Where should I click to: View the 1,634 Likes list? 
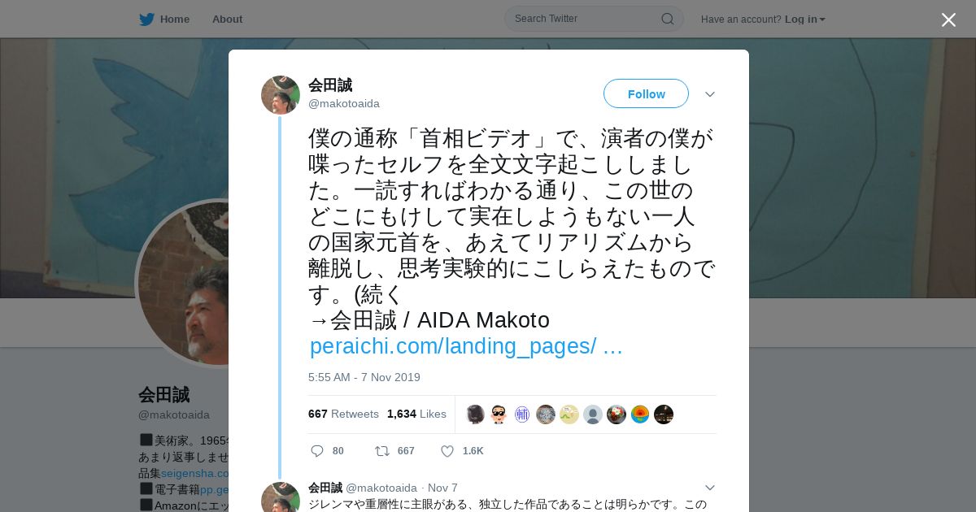(416, 414)
